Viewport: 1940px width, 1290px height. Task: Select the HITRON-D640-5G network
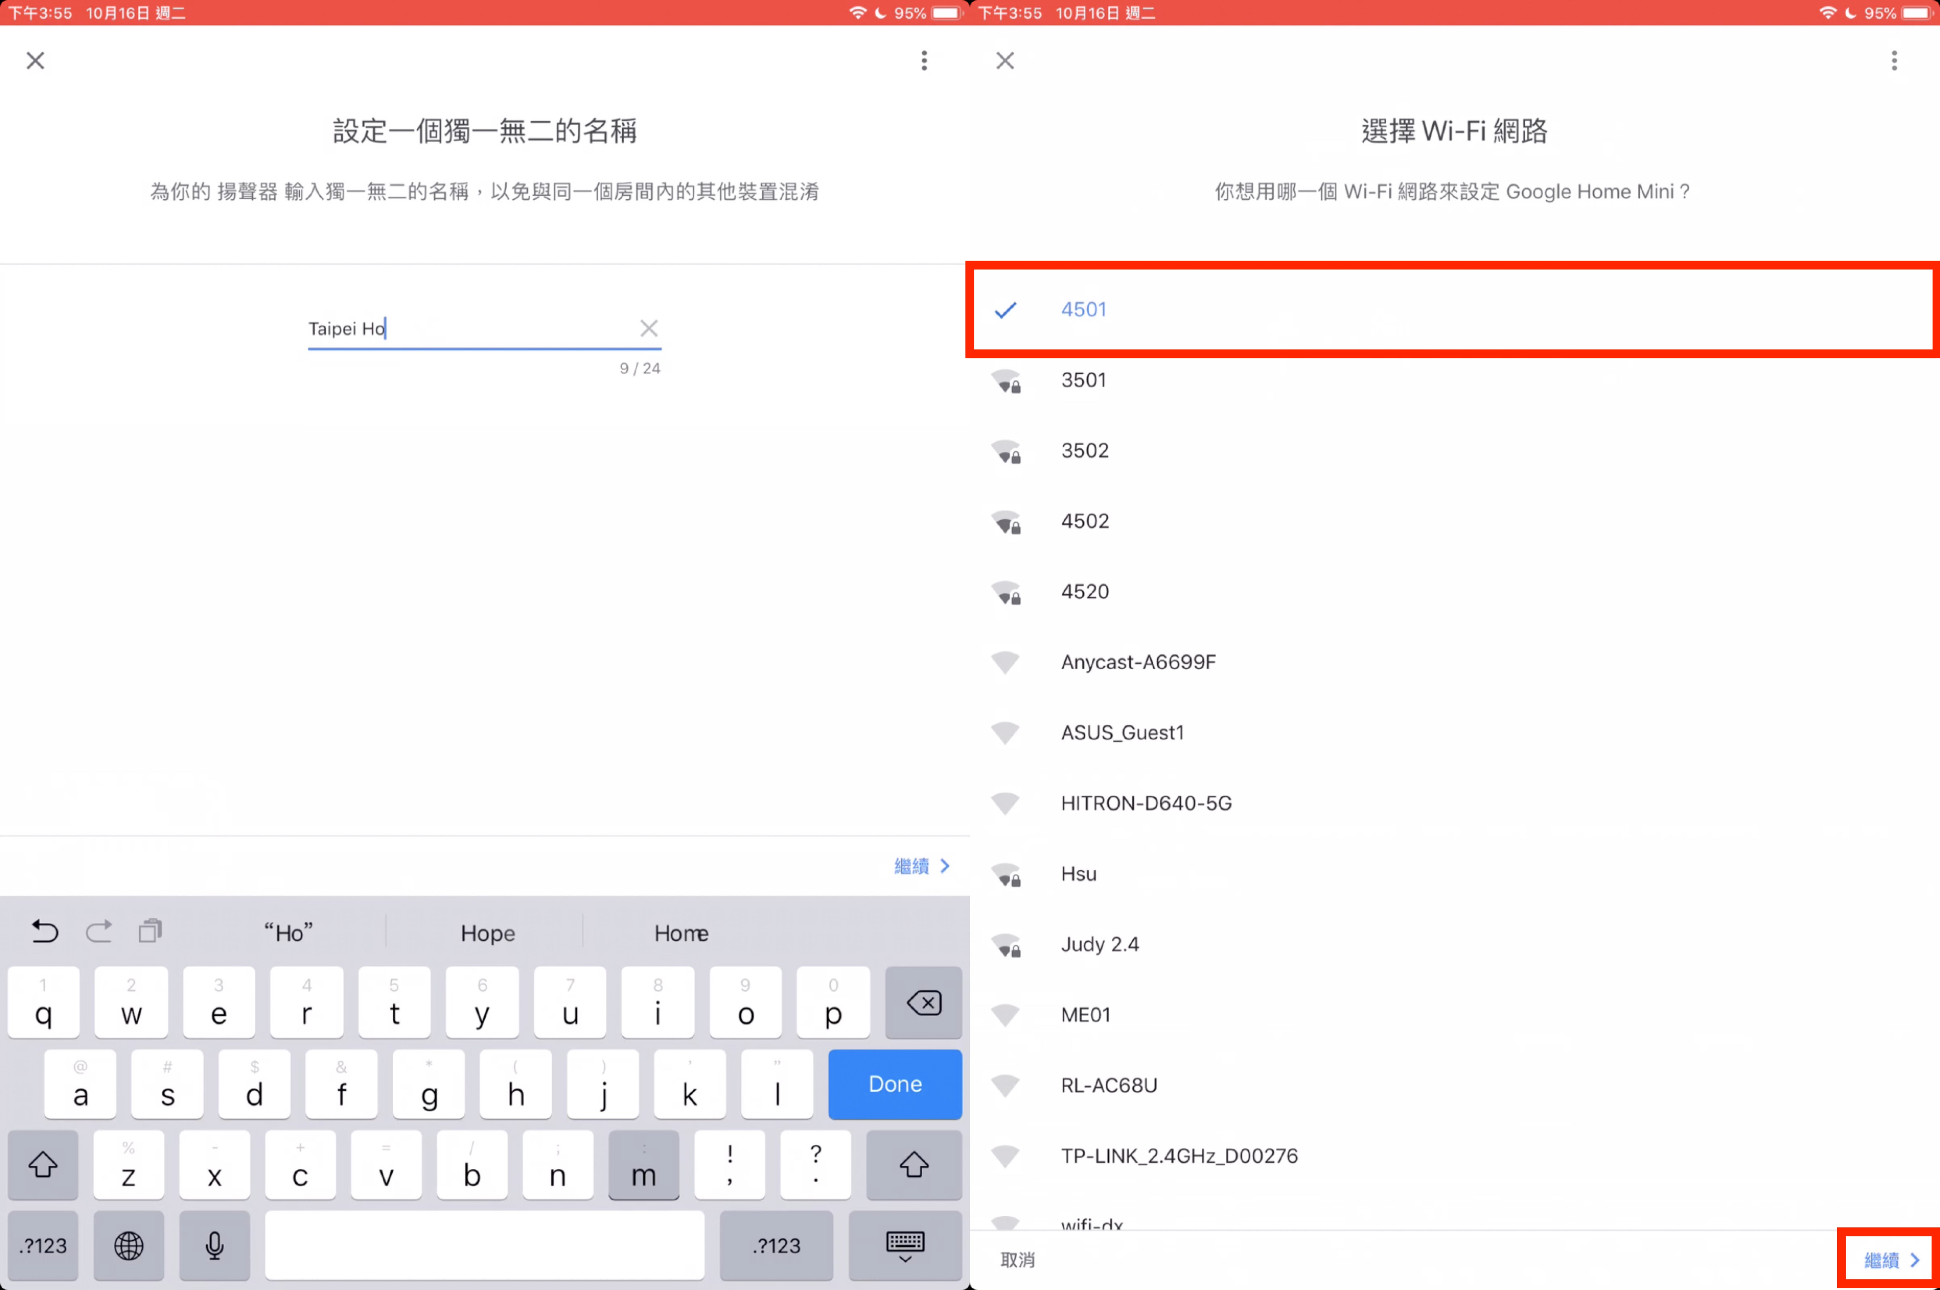tap(1454, 803)
